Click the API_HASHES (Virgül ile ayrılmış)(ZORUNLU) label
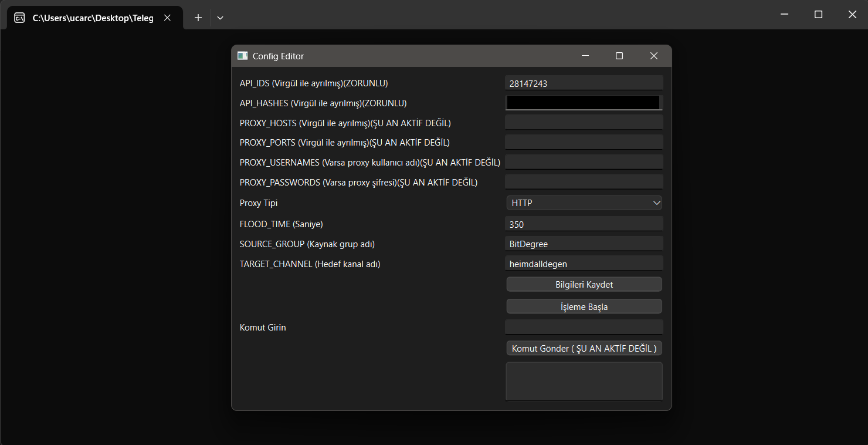 (x=323, y=103)
